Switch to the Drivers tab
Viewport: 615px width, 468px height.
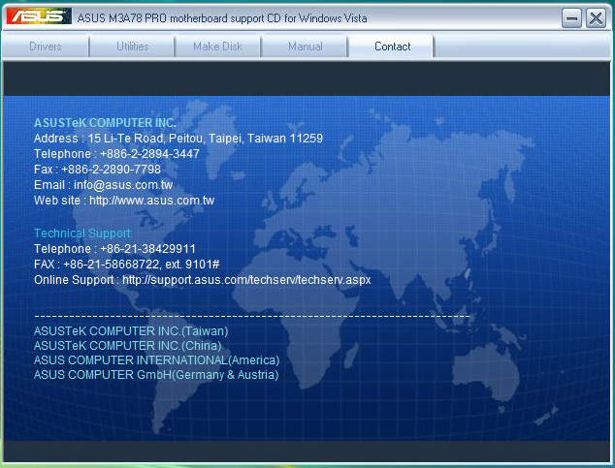(x=46, y=47)
